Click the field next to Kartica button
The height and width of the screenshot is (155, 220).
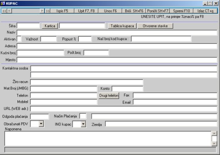tap(82, 26)
